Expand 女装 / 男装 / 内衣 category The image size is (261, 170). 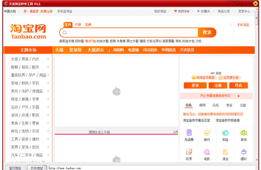pyautogui.click(x=48, y=59)
